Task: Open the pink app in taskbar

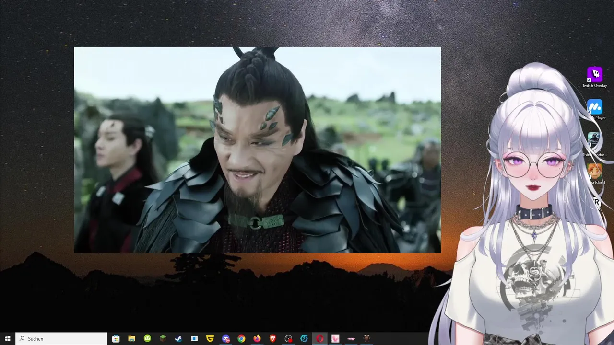Action: click(335, 339)
